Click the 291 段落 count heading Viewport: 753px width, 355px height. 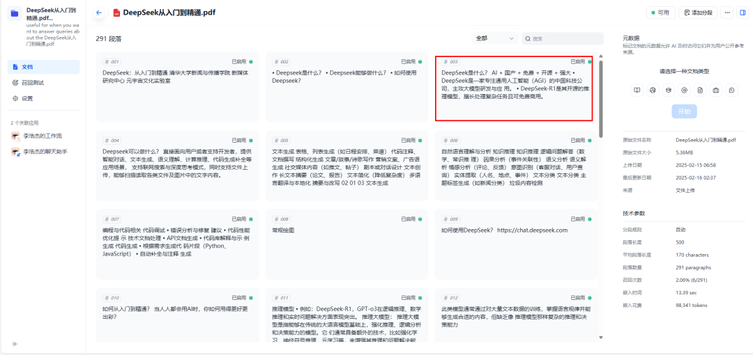click(x=109, y=39)
